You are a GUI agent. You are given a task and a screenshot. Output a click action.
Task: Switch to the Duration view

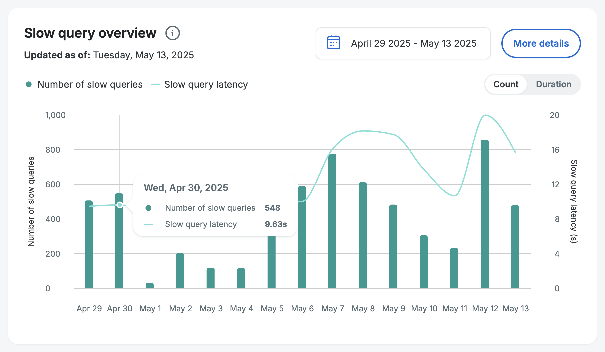(553, 84)
